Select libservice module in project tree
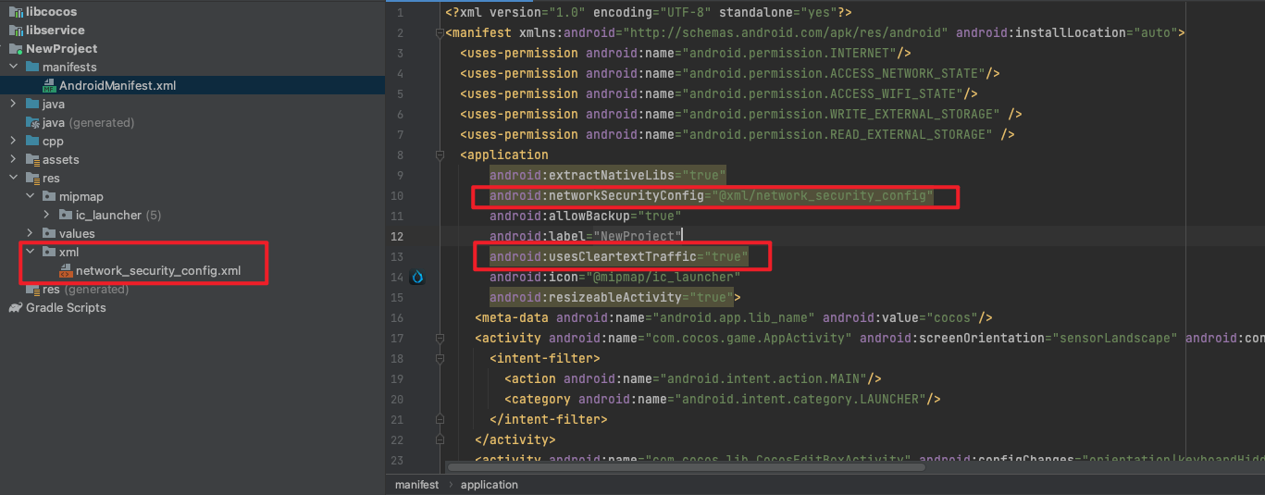The image size is (1265, 495). coord(56,31)
